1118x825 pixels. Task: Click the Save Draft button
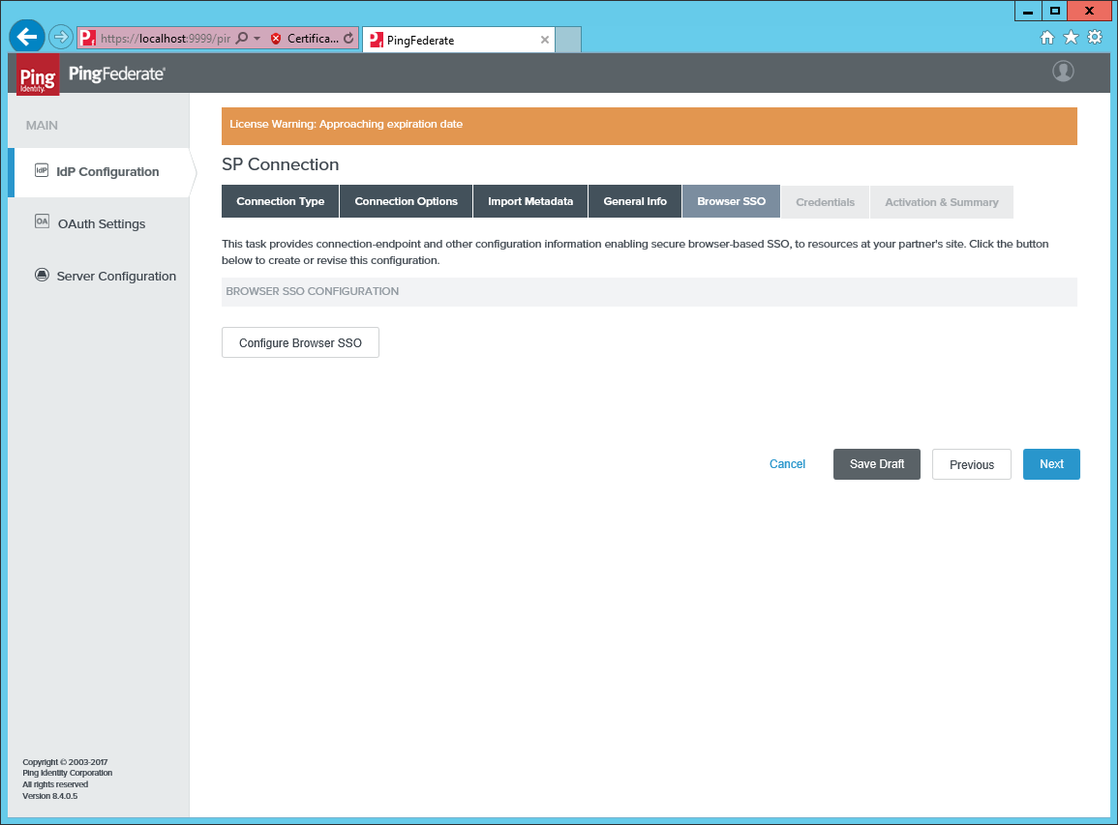pos(877,464)
